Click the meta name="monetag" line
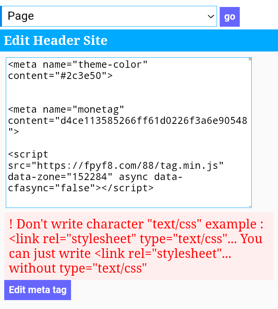Image resolution: width=278 pixels, height=309 pixels. point(66,110)
